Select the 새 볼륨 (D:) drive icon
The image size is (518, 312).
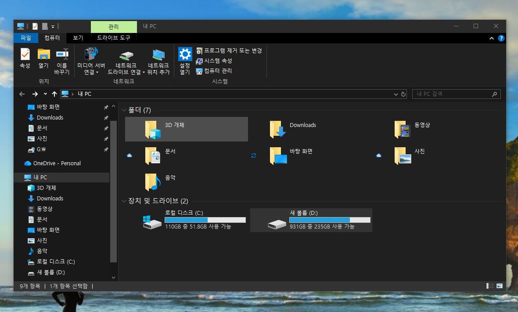(277, 224)
